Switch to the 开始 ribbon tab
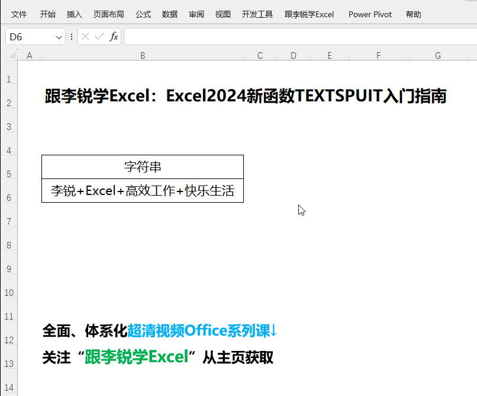This screenshot has height=396, width=477. point(48,14)
